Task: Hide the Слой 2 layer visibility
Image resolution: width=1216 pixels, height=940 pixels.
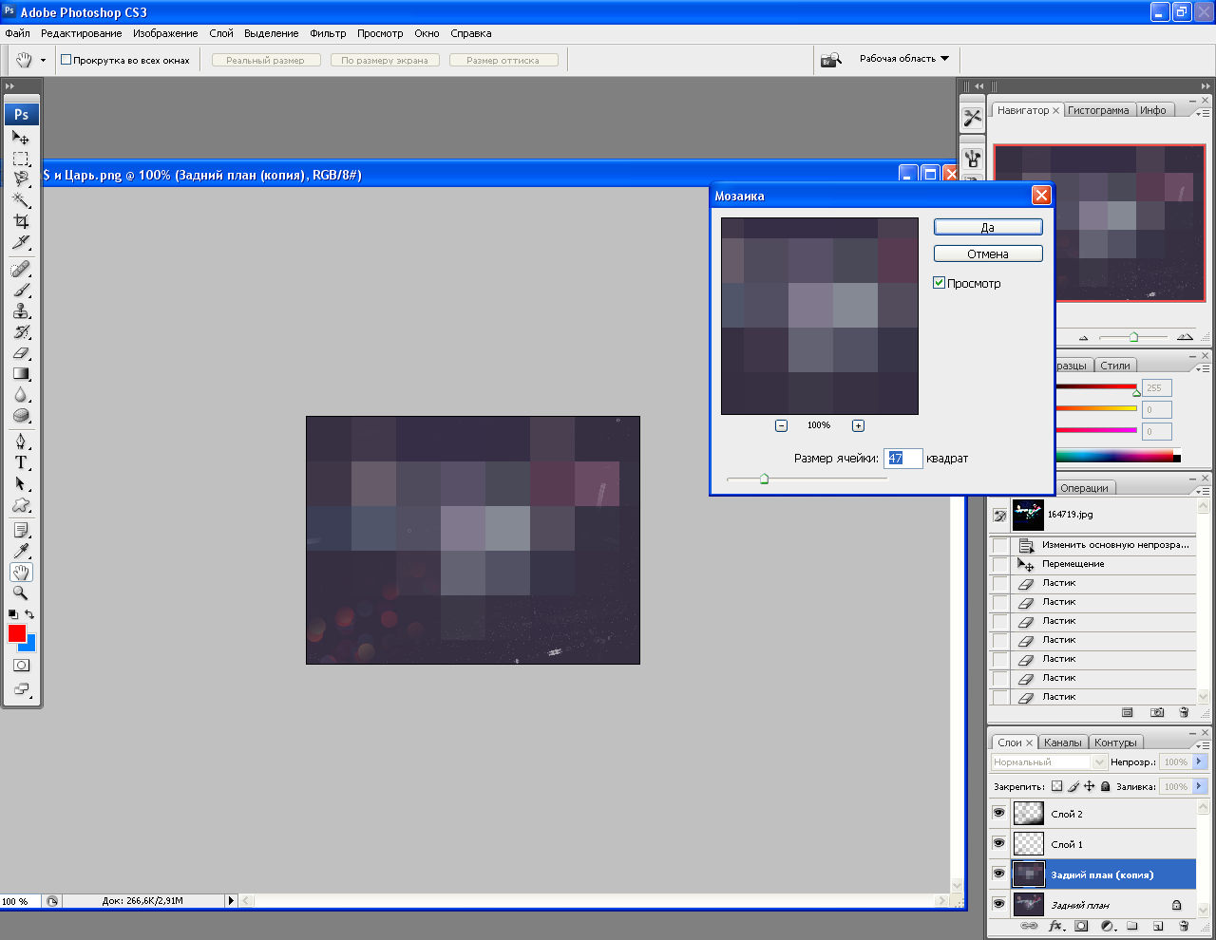Action: (x=998, y=813)
